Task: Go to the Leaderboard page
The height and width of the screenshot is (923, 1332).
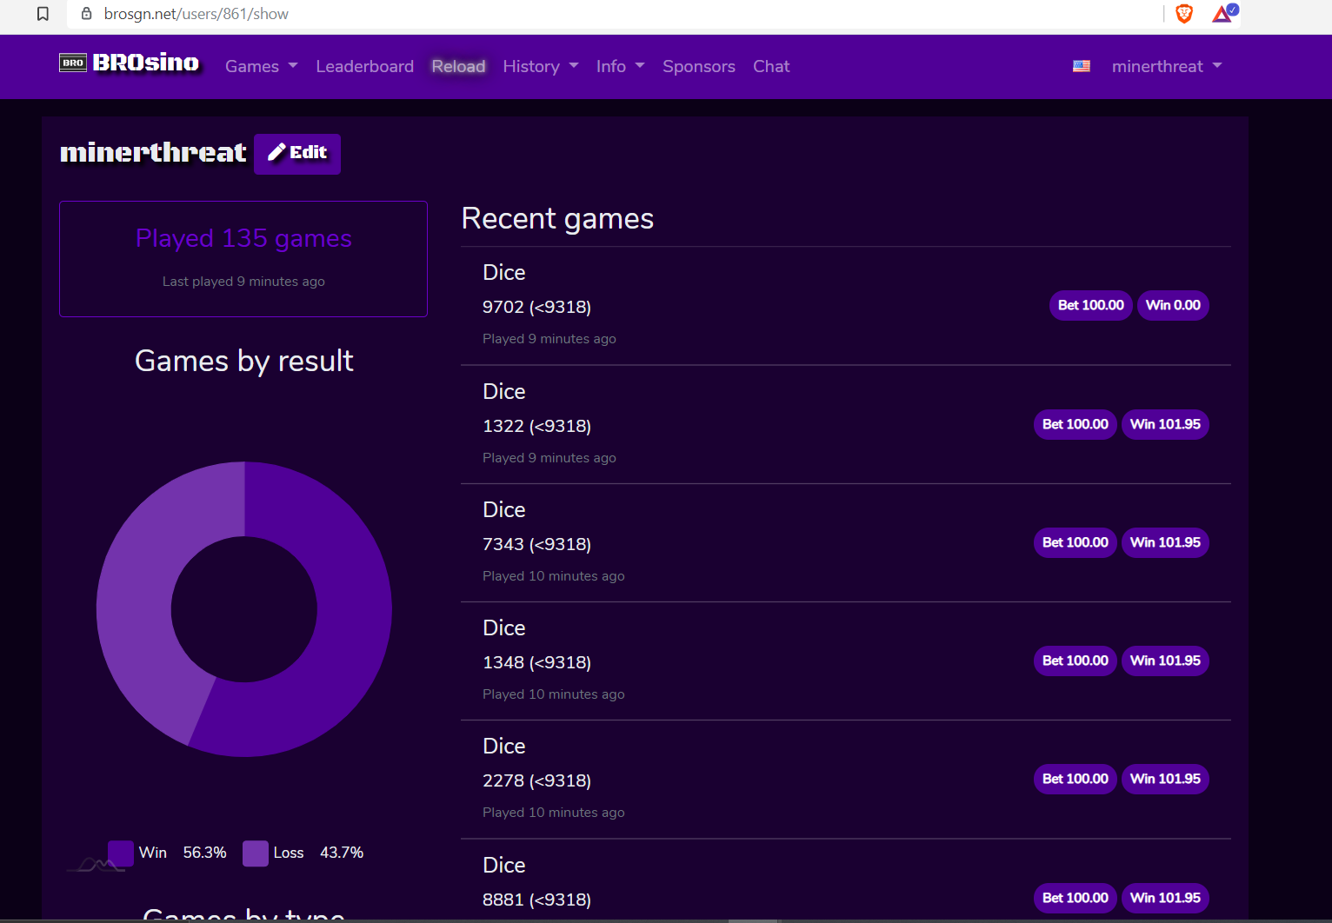Action: pos(364,66)
